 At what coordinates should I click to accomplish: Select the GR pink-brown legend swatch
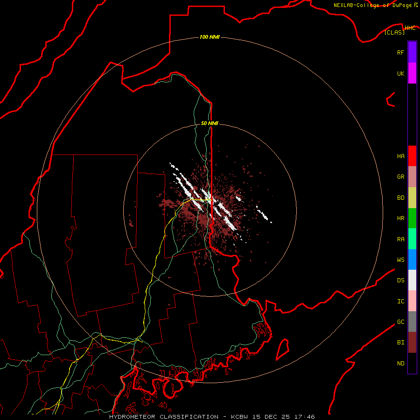[x=412, y=177]
